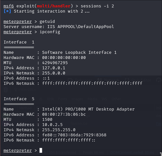This screenshot has width=162, height=156.
Task: Click the Network tab arrows icon
Action: point(99,80)
